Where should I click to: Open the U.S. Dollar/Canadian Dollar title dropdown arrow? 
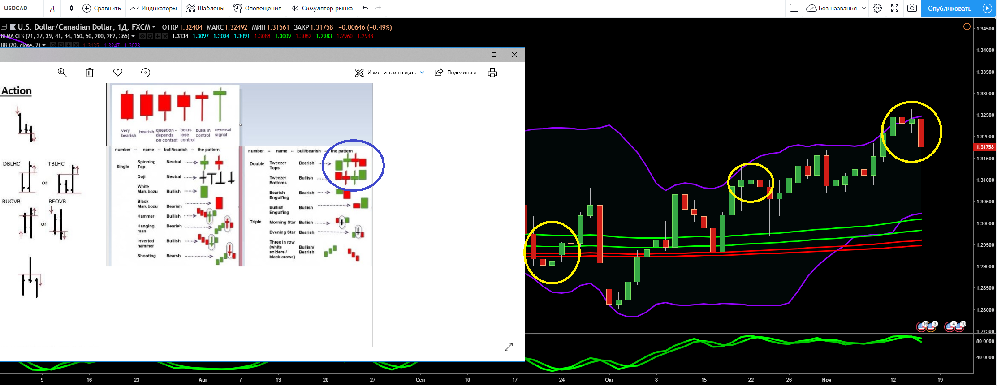point(154,27)
